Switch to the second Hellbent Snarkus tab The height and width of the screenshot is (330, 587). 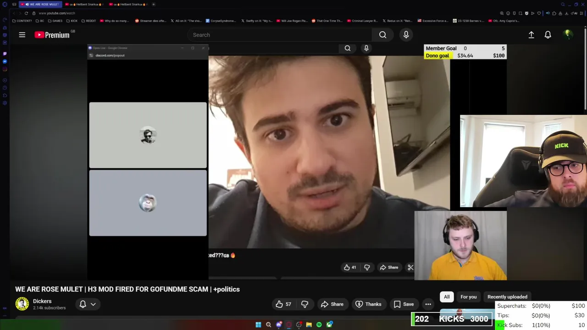(128, 4)
